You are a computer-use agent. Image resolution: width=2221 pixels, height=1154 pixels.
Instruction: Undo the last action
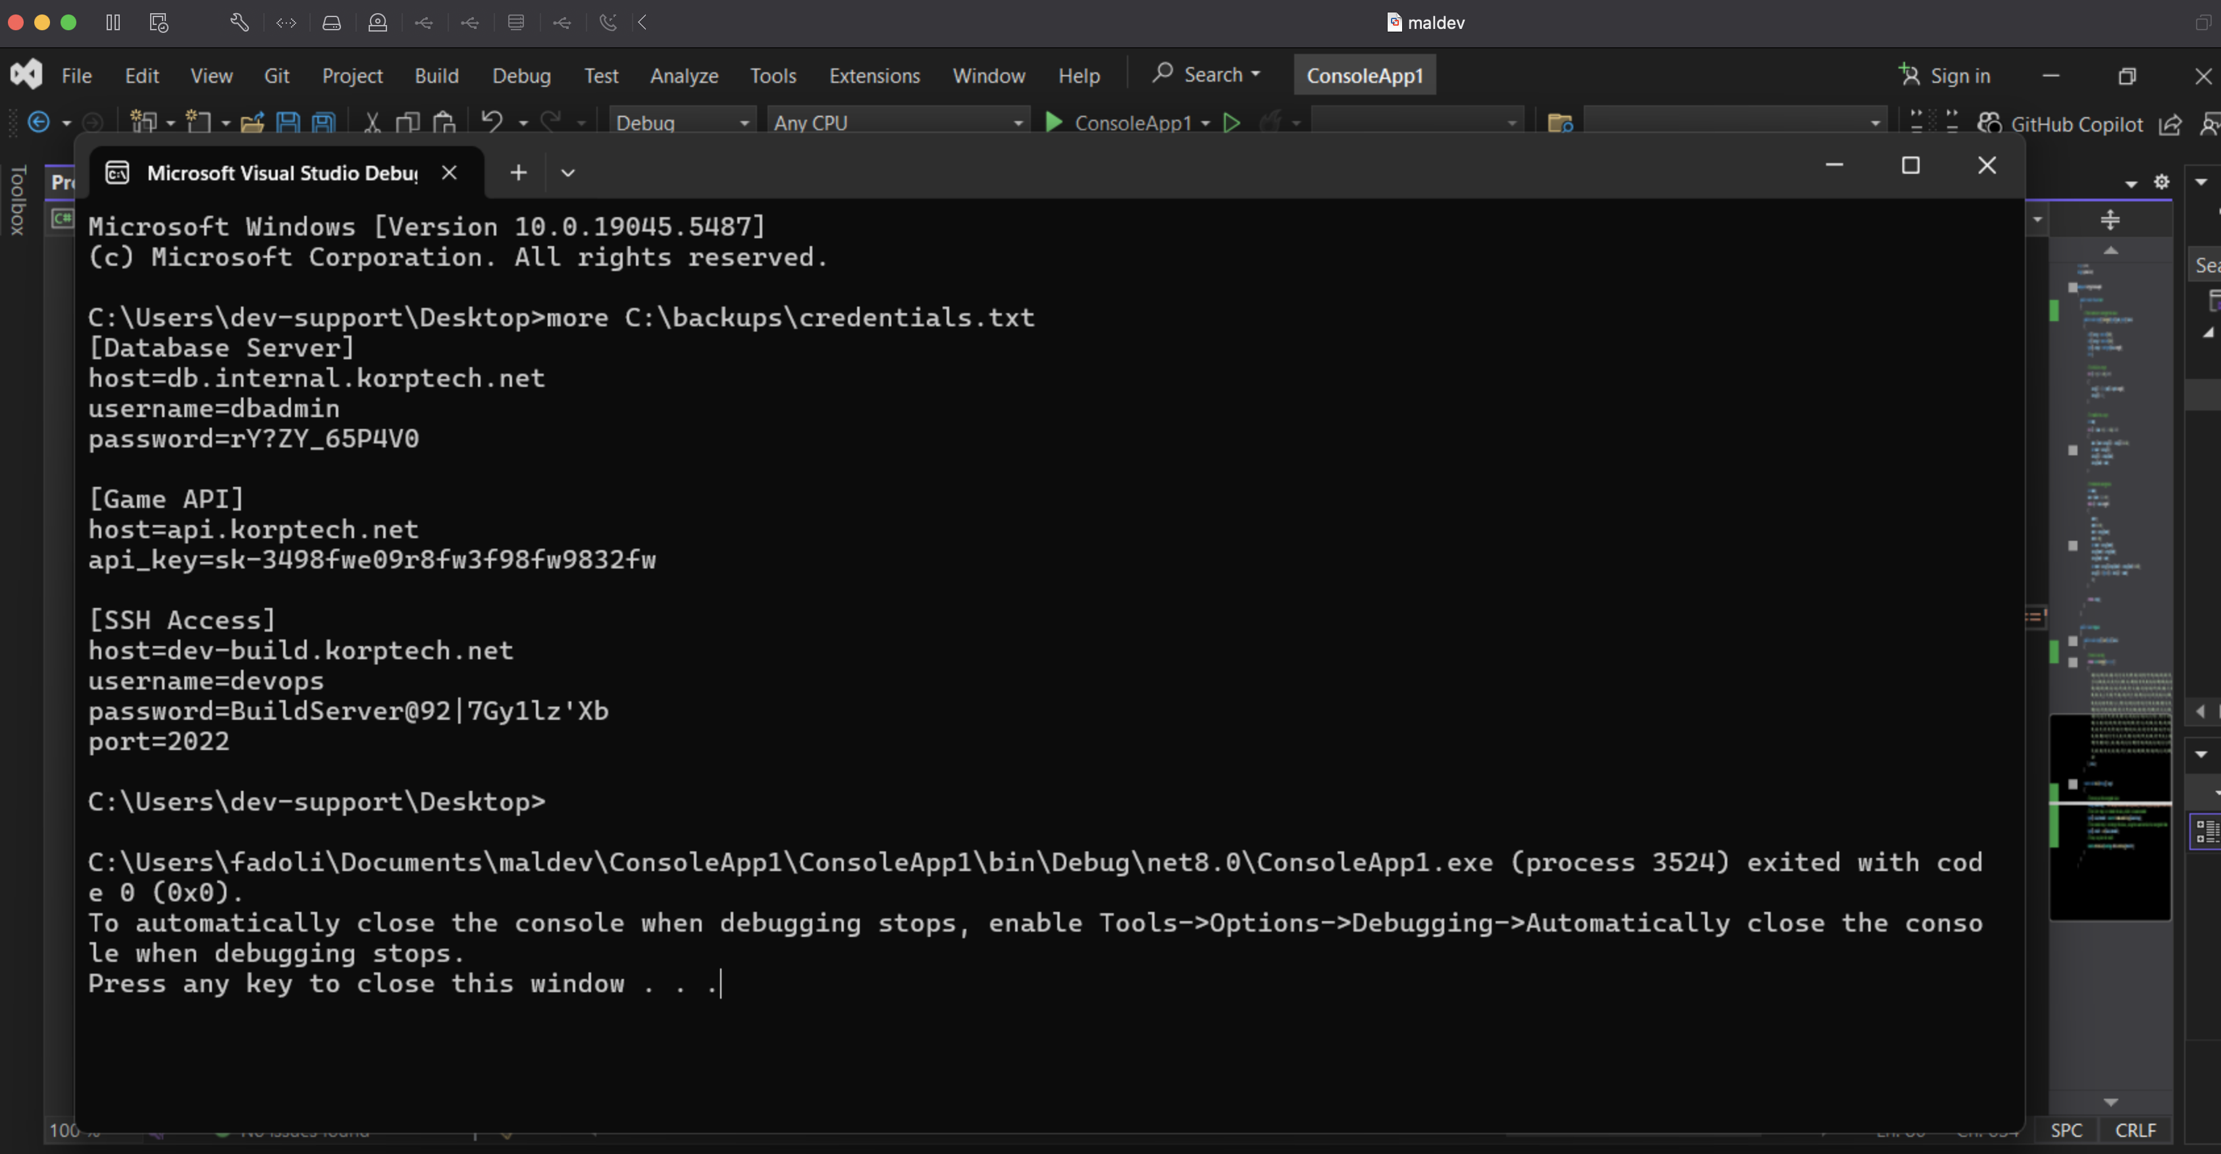point(492,122)
